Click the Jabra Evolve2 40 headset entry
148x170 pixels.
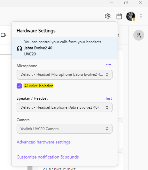tap(38, 48)
